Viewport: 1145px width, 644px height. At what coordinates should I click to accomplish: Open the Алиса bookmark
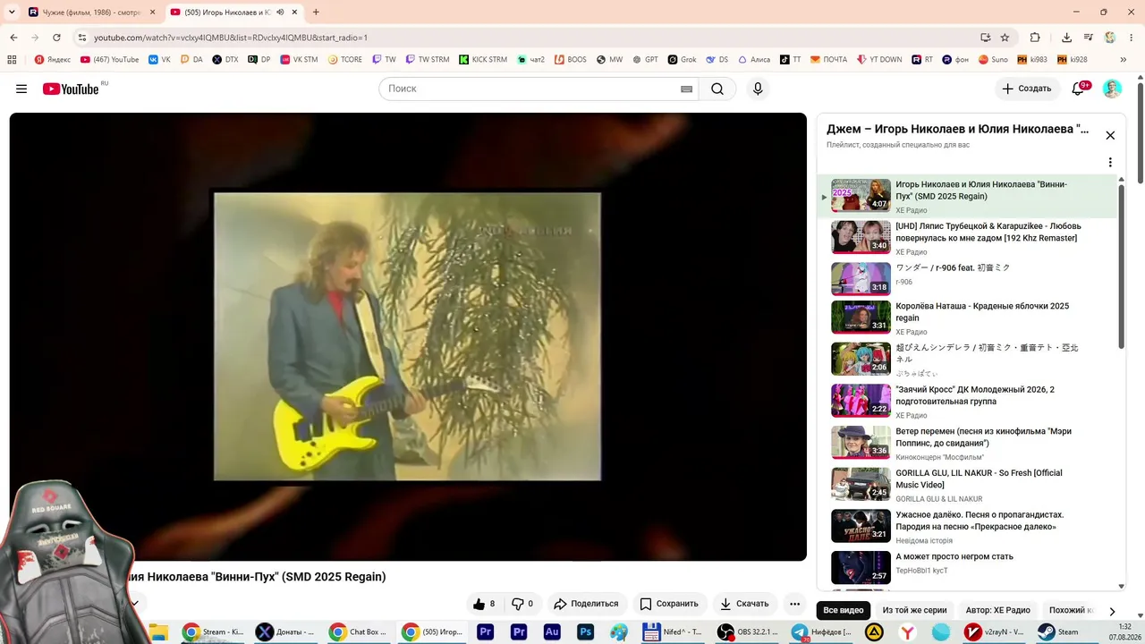754,60
